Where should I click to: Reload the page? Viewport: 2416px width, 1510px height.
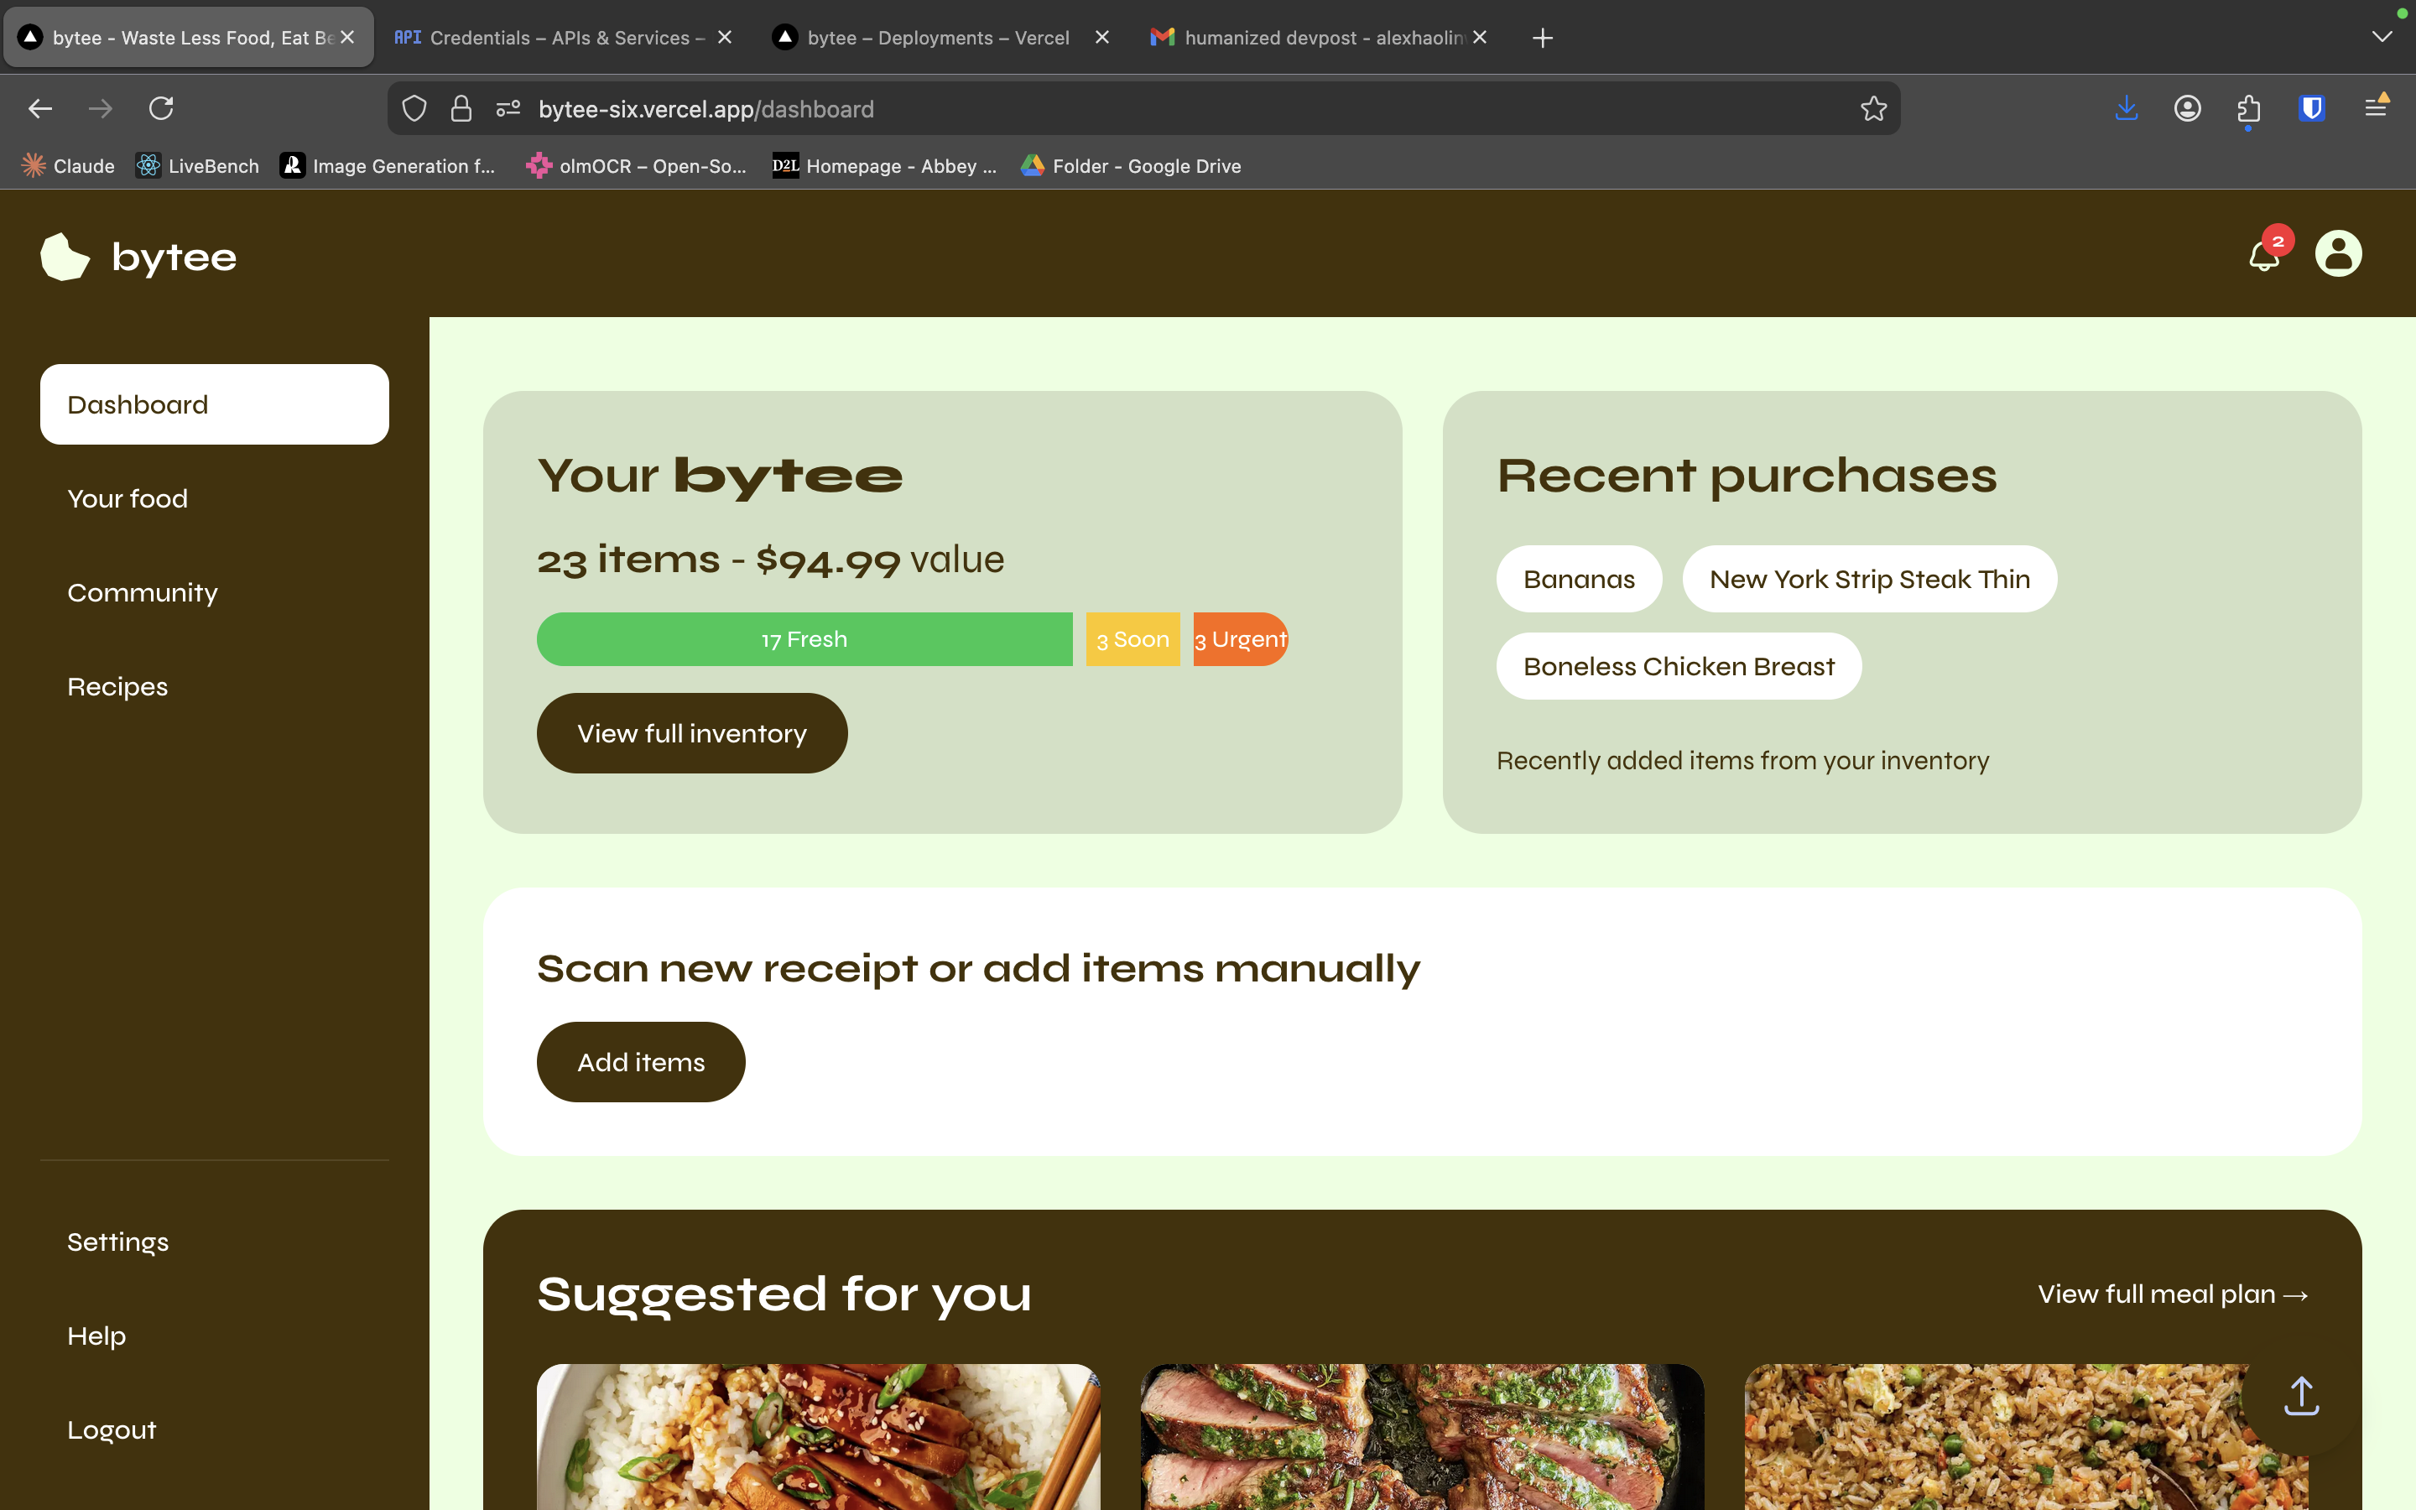click(162, 109)
